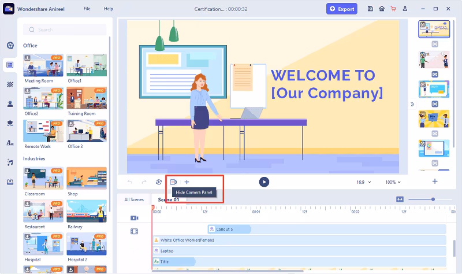Select the Office2 scene thumbnail

(43, 98)
